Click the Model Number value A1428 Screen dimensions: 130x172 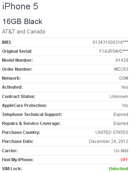coord(122,60)
